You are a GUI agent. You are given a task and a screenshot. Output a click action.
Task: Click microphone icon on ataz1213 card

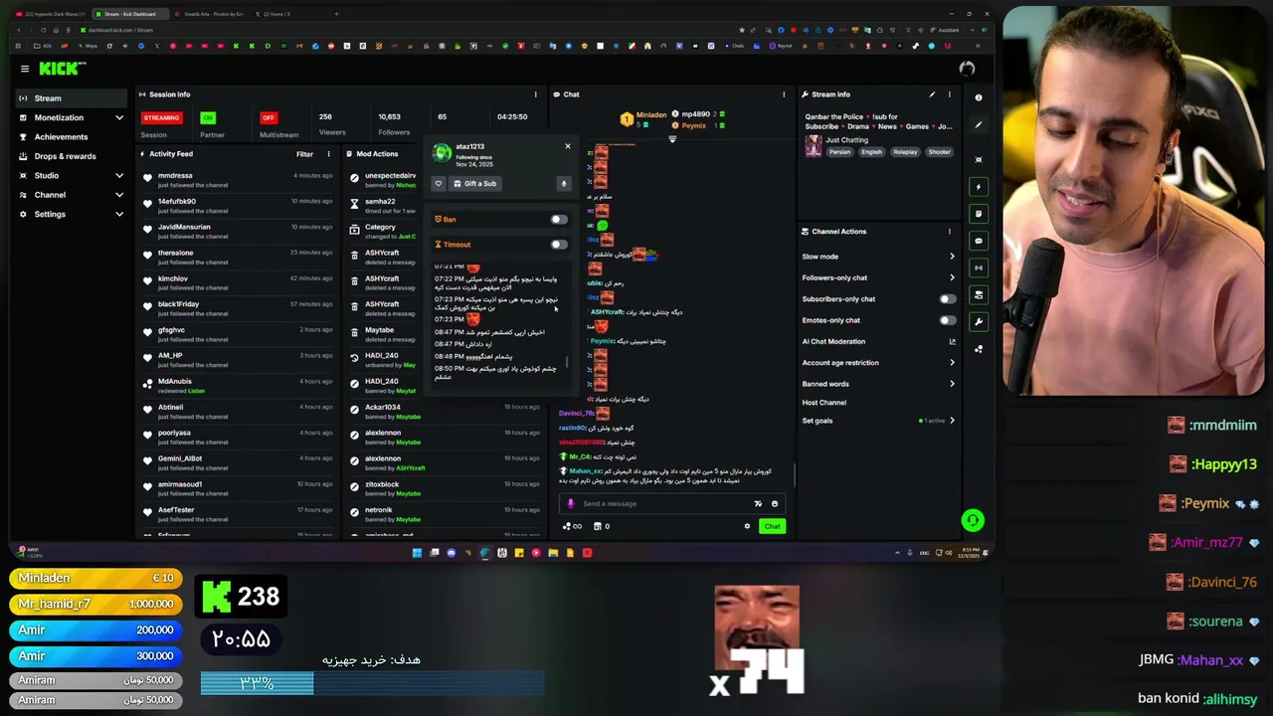point(563,183)
